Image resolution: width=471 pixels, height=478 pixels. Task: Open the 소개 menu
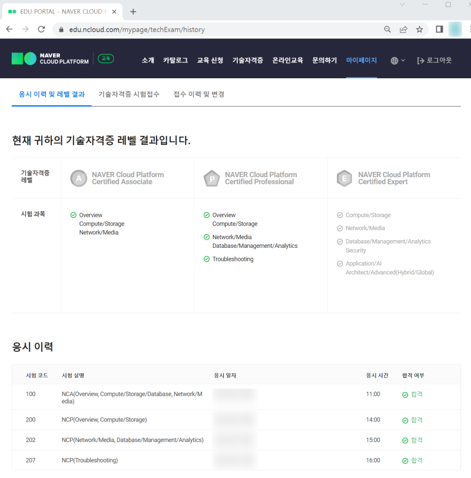(148, 61)
